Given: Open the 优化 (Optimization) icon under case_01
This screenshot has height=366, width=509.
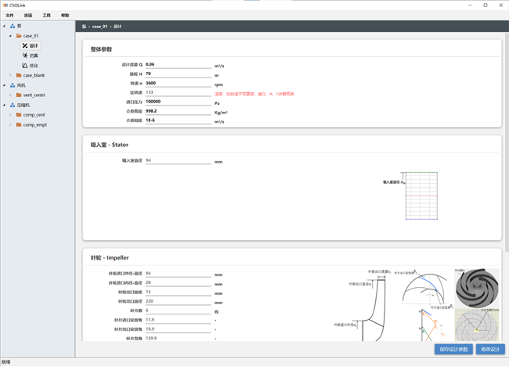Looking at the screenshot, I should coord(26,66).
